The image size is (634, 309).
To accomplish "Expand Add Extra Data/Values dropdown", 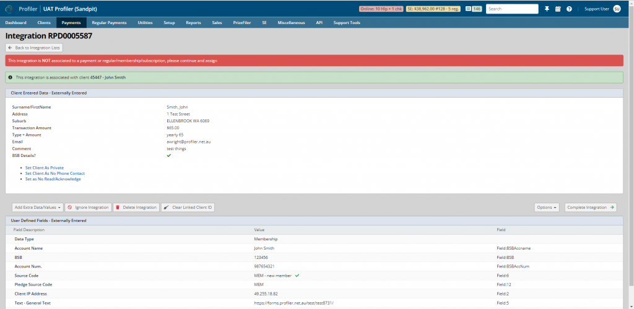I will pos(38,208).
